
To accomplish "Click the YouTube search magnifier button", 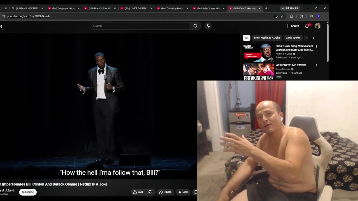I will [196, 26].
